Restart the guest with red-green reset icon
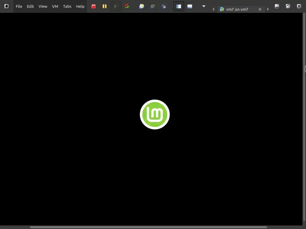Screen dimensions: 306x229 (x=127, y=7)
